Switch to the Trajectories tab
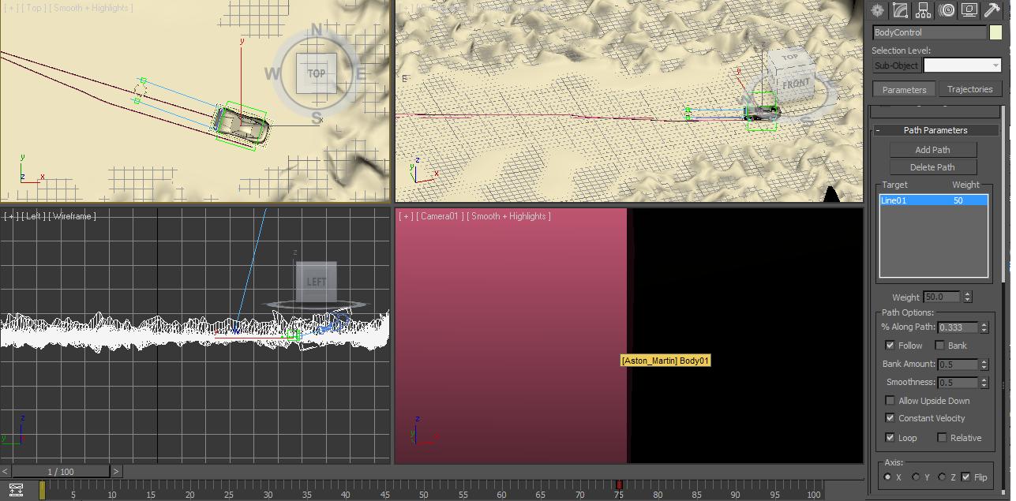Image resolution: width=1016 pixels, height=501 pixels. [x=970, y=89]
